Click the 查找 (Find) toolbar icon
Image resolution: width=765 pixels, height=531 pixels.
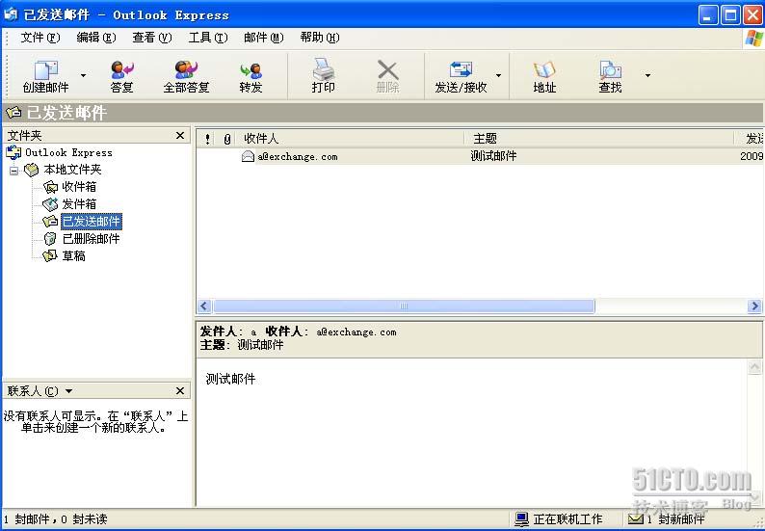tap(610, 77)
